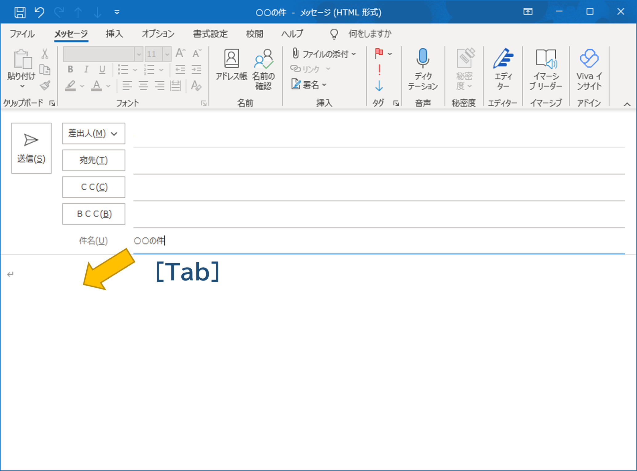Open ファイルの添付 attach file menu

click(324, 54)
